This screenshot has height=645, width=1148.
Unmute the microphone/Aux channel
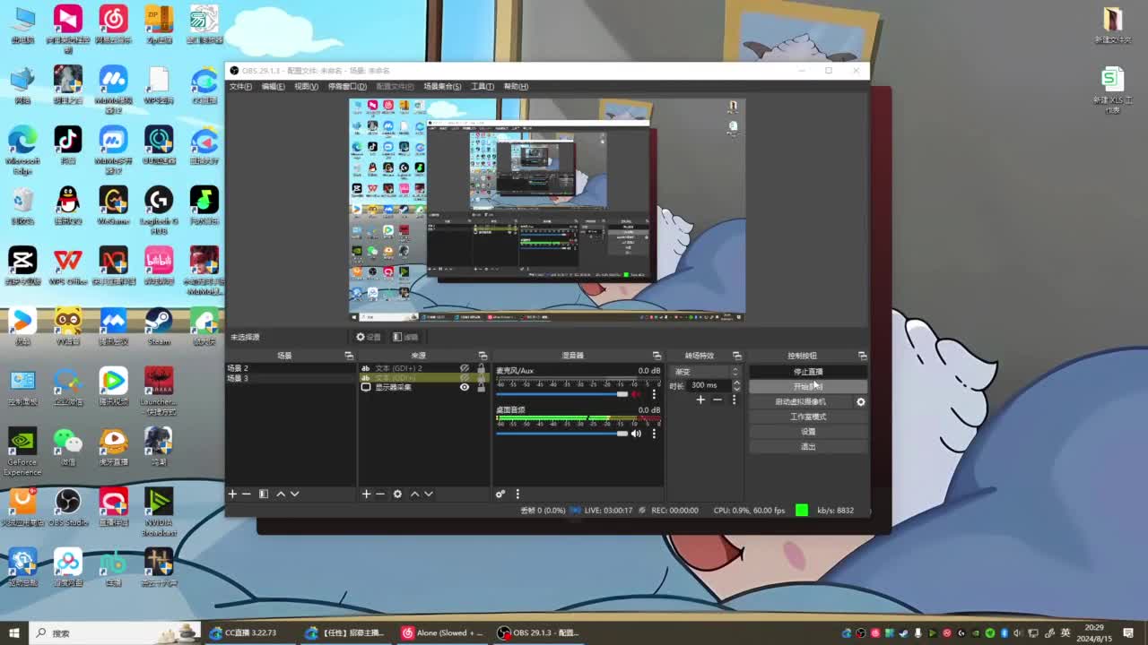636,394
